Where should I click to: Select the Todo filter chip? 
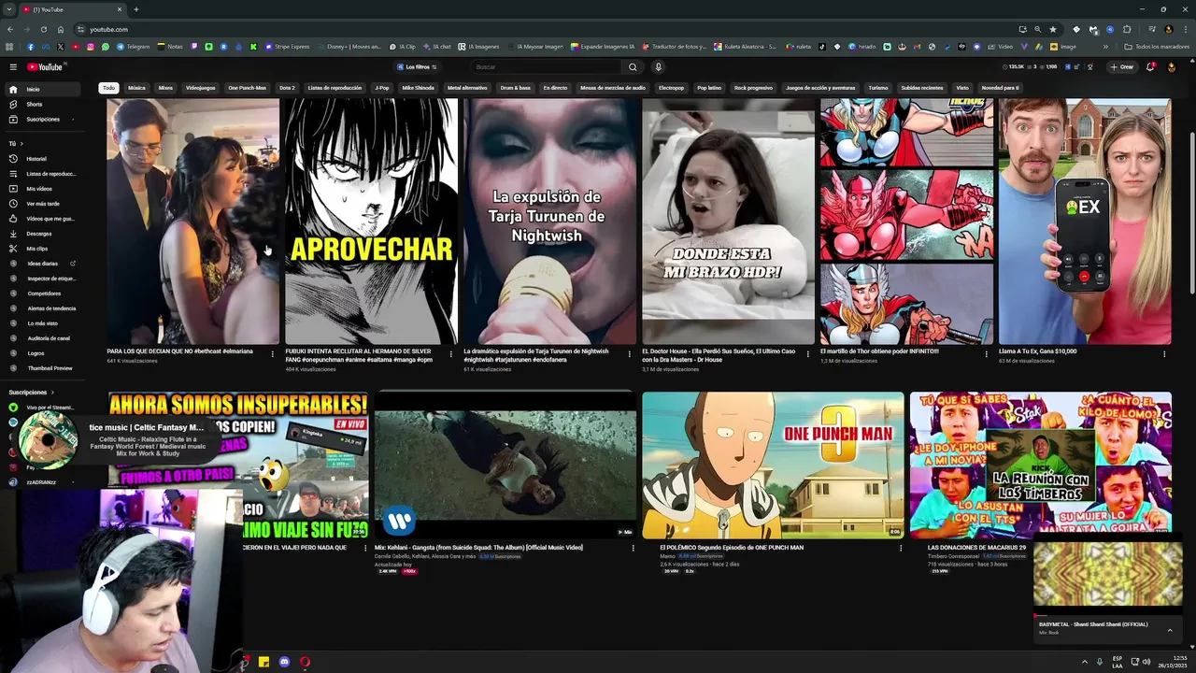pyautogui.click(x=108, y=88)
